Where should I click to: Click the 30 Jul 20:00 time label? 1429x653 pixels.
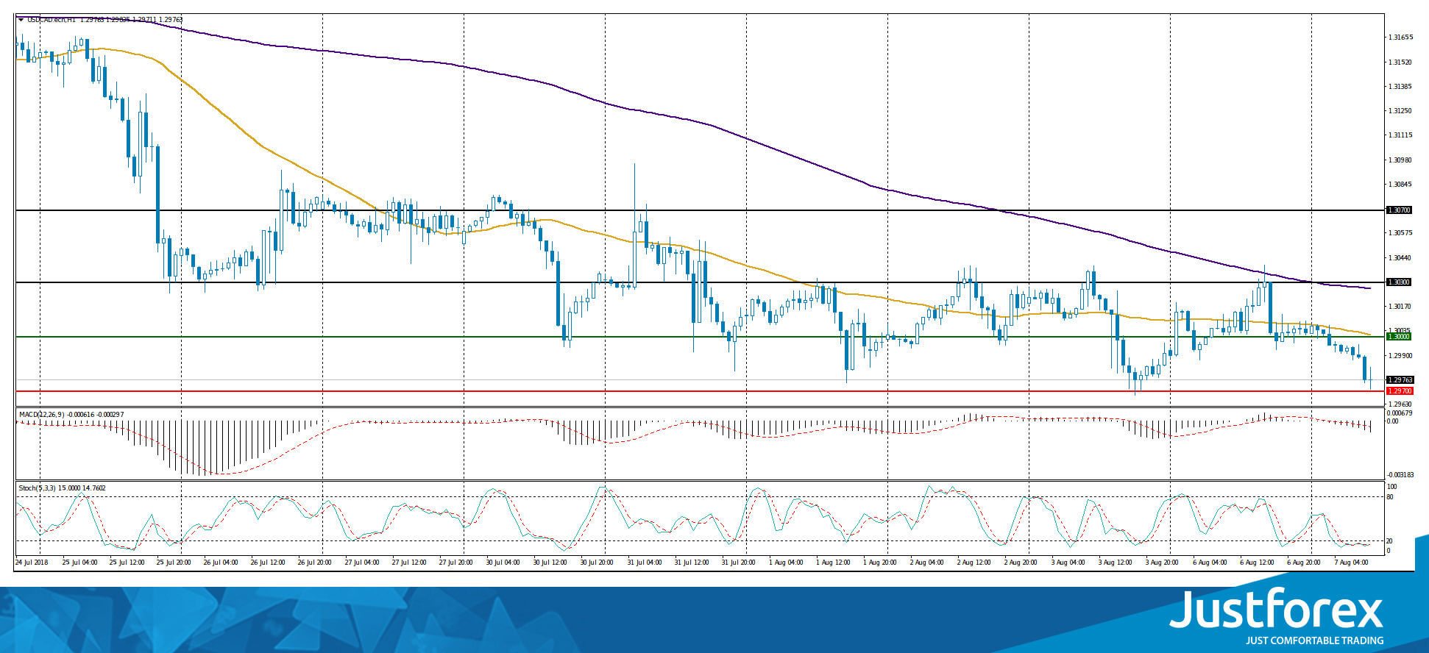point(598,563)
